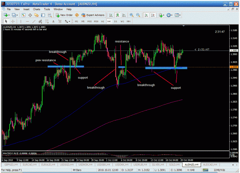Switch to the EURCAD,H4 chart tab

[x=30, y=165]
